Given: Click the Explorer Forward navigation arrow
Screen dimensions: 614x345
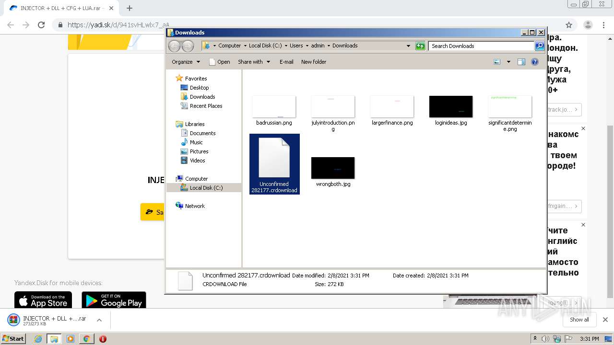Looking at the screenshot, I should (x=188, y=46).
